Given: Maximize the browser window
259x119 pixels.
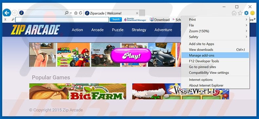Looking at the screenshot, I should [237, 7].
